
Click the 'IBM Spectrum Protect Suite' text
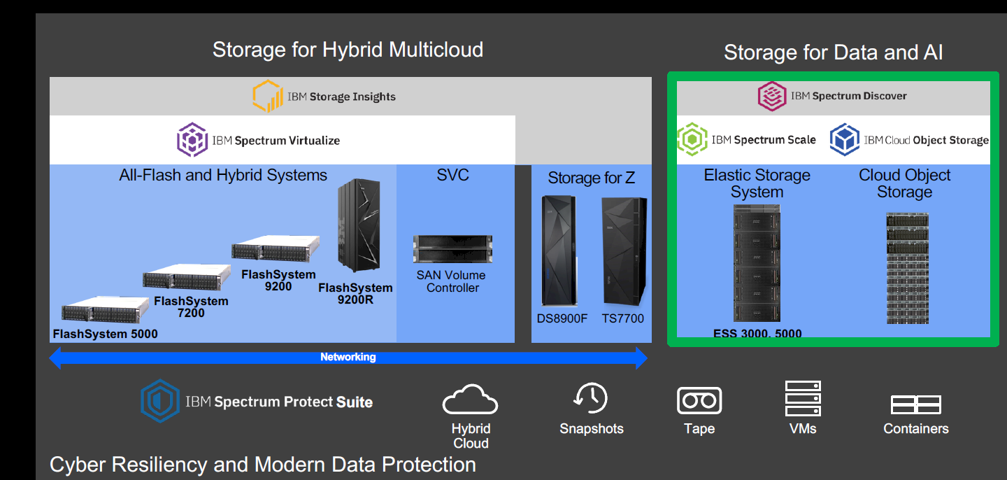[x=279, y=402]
